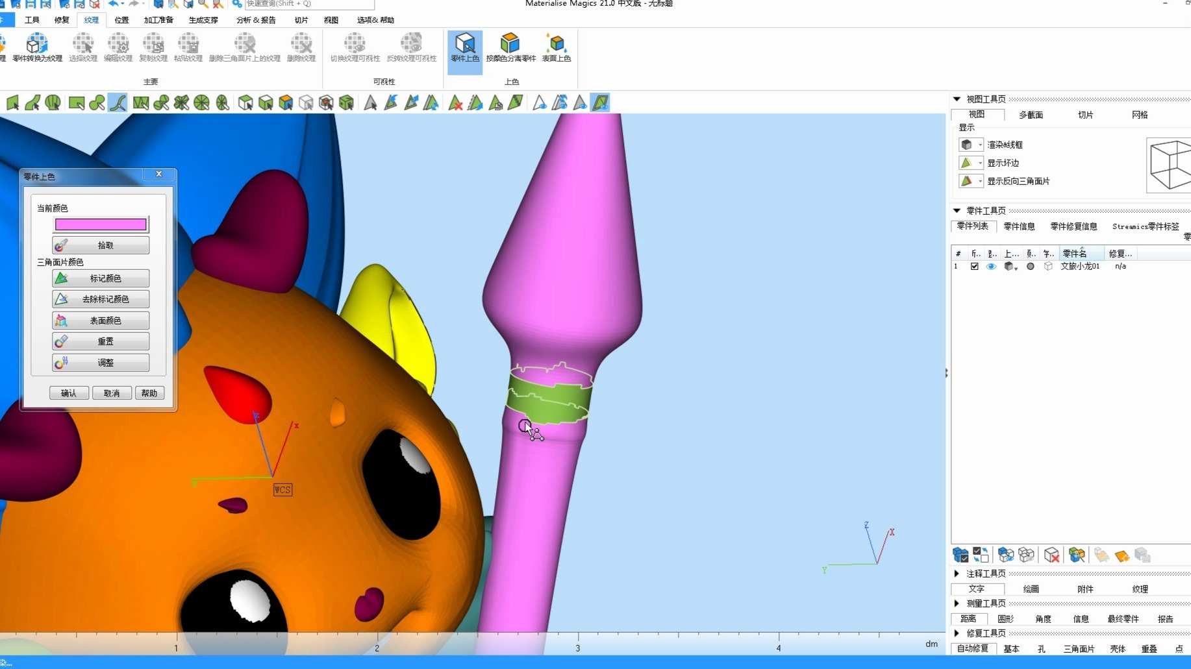This screenshot has height=669, width=1191.
Task: Click the 按颜色分离零件 ribbon icon
Action: pyautogui.click(x=511, y=48)
